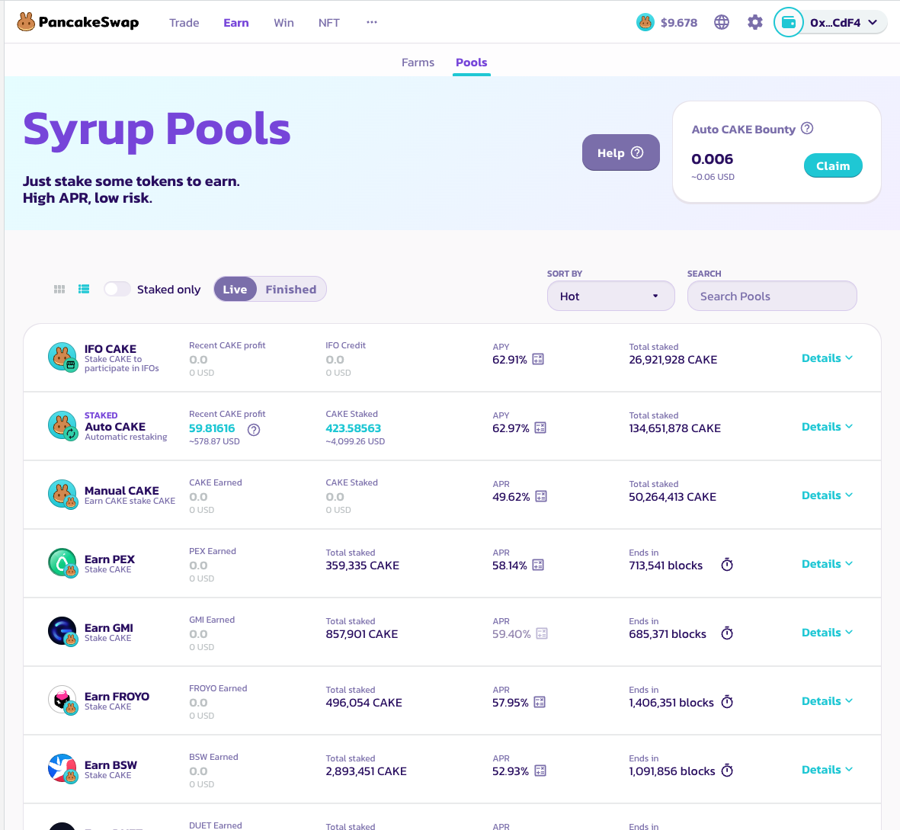Click the Earn GMI pool token icon
Viewport: 900px width, 830px height.
click(x=62, y=631)
